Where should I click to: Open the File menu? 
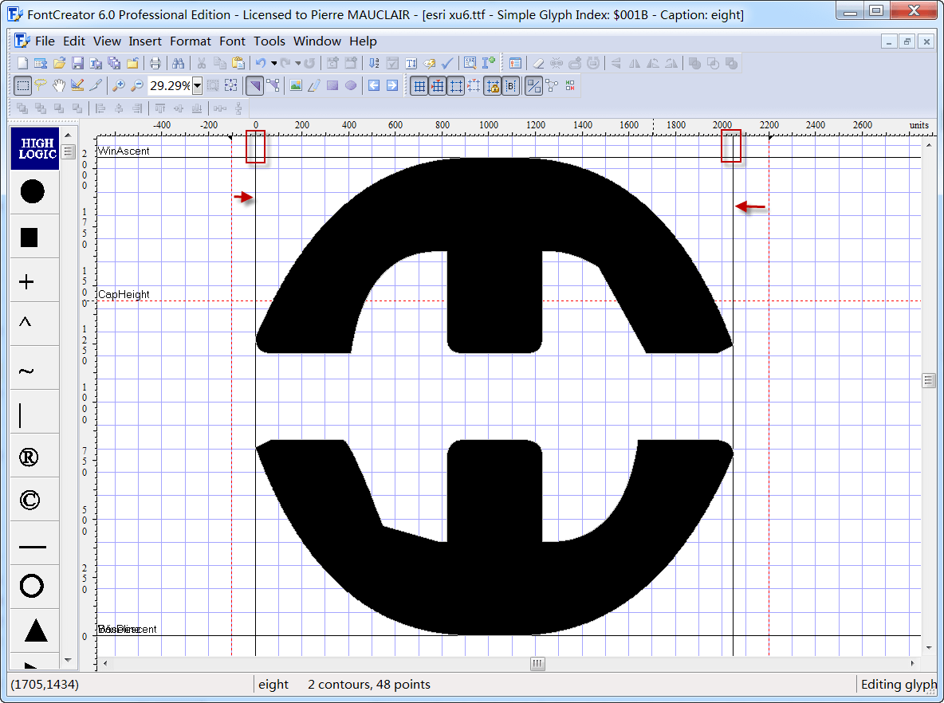[45, 41]
